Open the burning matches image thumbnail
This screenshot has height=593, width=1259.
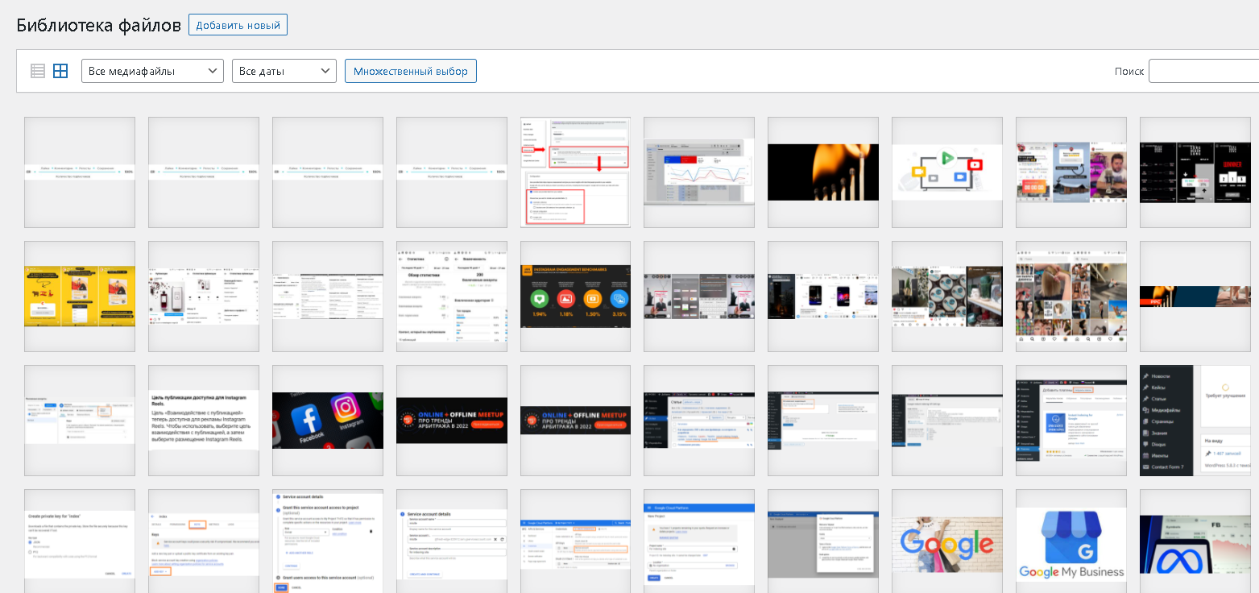[822, 172]
